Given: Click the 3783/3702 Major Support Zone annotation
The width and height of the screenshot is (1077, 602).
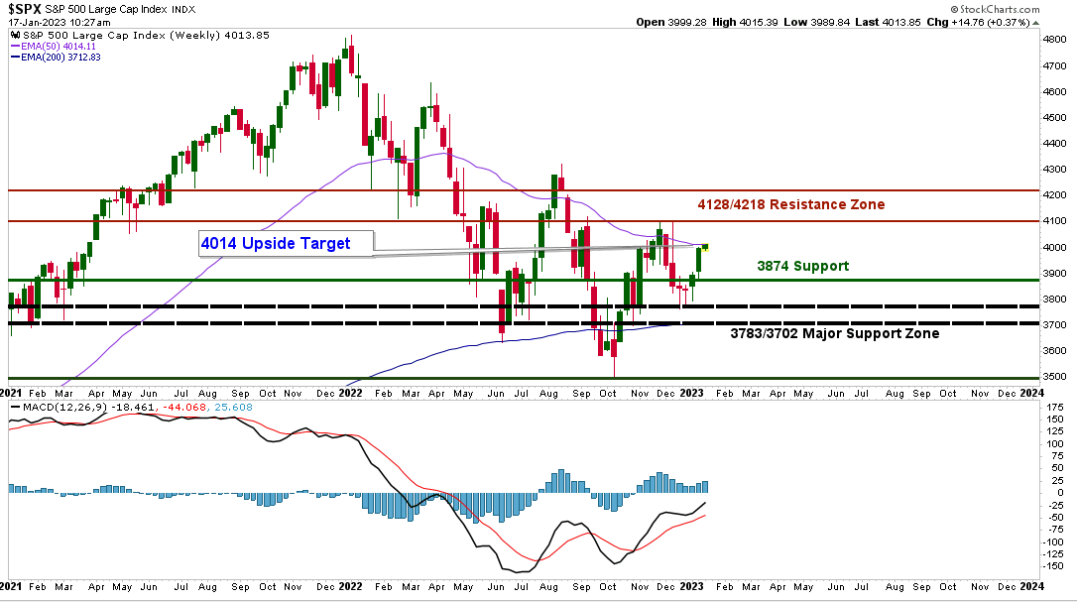Looking at the screenshot, I should [x=835, y=333].
